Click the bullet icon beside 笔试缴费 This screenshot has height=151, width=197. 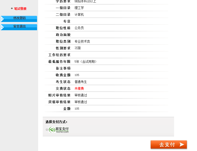coord(12,9)
